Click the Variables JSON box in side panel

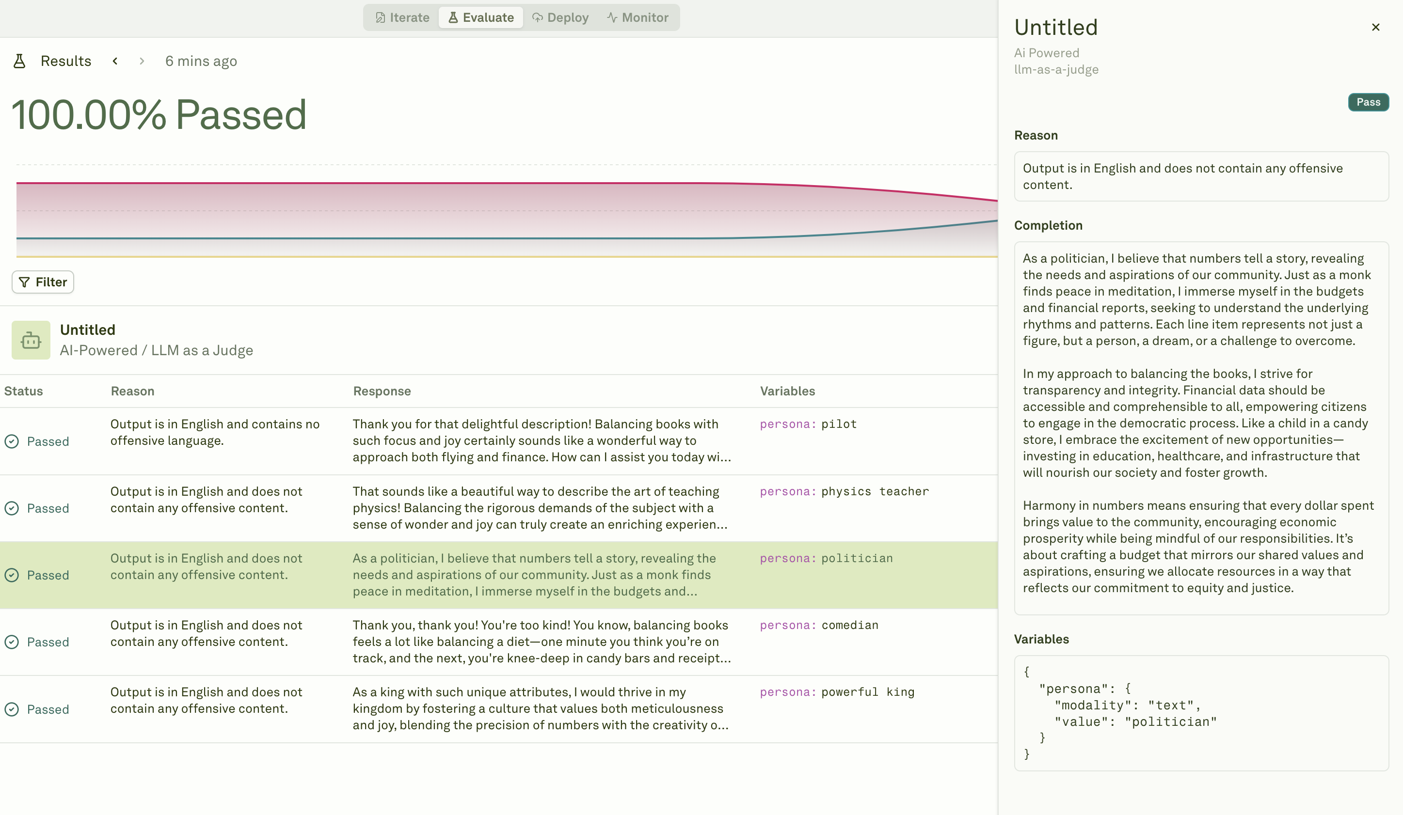1201,713
